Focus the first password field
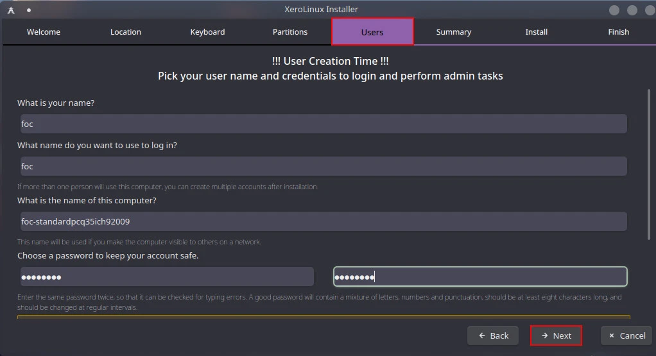Image resolution: width=656 pixels, height=356 pixels. [x=166, y=276]
